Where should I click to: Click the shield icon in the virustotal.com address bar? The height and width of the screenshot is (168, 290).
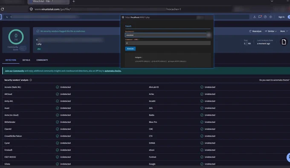pyautogui.click(x=31, y=9)
